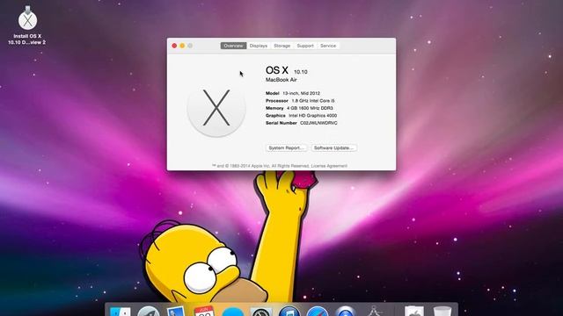Click the 13-inch, Mid 2012 model text
This screenshot has height=316, width=563.
[x=301, y=93]
